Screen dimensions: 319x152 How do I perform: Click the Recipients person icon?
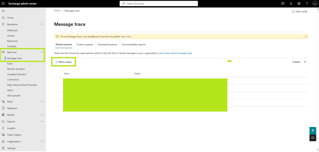(3, 24)
